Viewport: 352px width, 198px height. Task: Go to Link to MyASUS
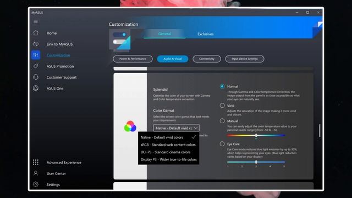[x=59, y=44]
